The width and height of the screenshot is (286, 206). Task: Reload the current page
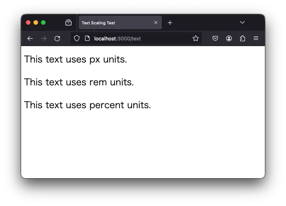[57, 39]
